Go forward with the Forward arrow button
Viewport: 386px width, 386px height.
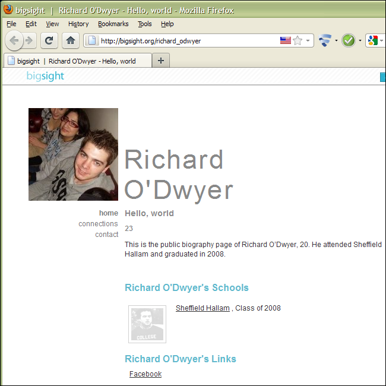point(30,40)
